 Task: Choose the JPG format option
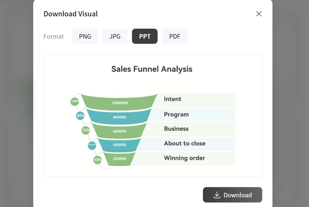point(115,36)
